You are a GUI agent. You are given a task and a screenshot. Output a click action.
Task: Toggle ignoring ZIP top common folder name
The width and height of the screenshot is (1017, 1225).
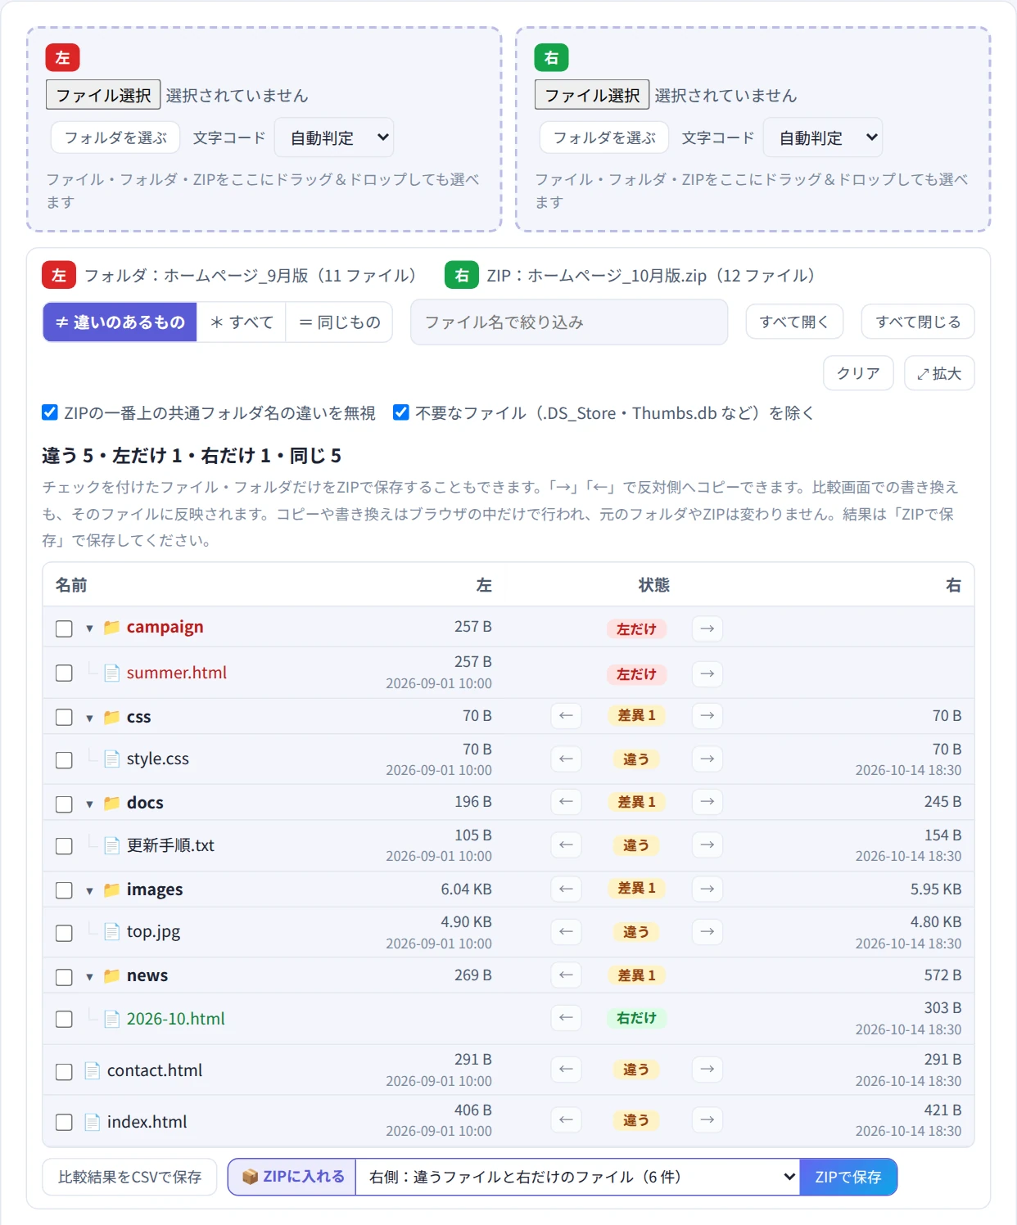(50, 412)
